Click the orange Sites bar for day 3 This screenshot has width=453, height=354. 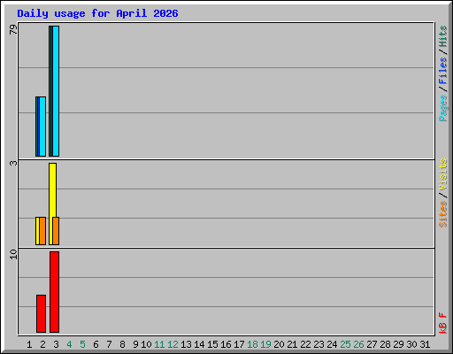click(56, 231)
